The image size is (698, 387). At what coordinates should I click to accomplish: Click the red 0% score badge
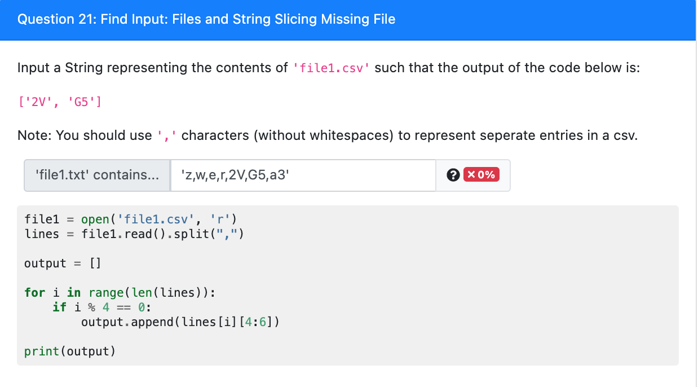(x=480, y=175)
